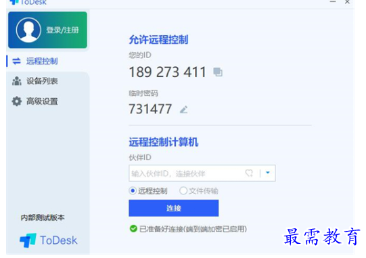Click the advanced settings gear icon
This screenshot has width=366, height=258.
16,101
